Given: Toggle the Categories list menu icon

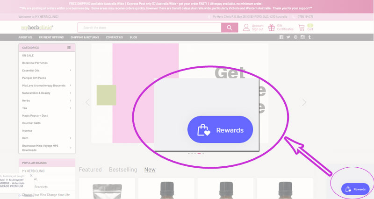Looking at the screenshot, I should coord(69,48).
